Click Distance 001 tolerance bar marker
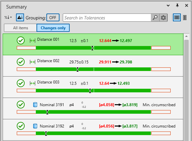The width and height of the screenshot is (192, 141). (92, 48)
